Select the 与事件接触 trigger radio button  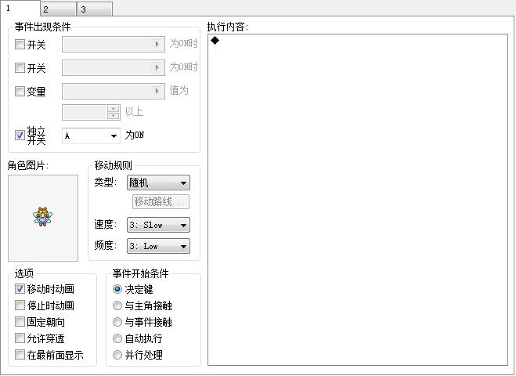[117, 322]
